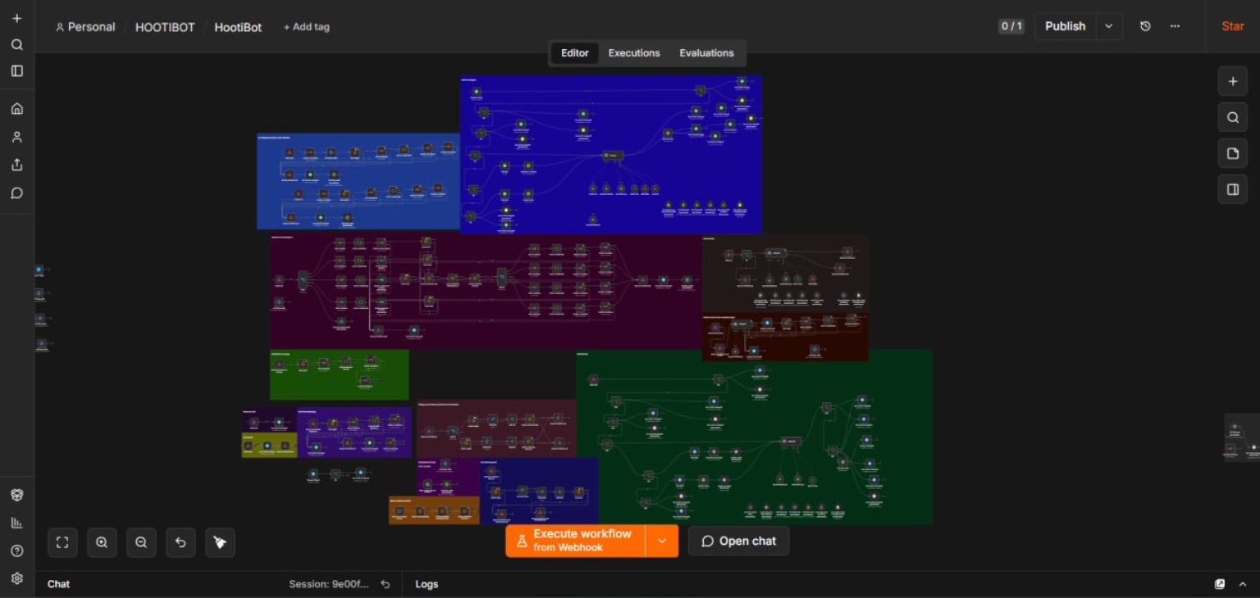This screenshot has width=1260, height=598.
Task: Open search from the left sidebar magnifier
Action: (16, 45)
